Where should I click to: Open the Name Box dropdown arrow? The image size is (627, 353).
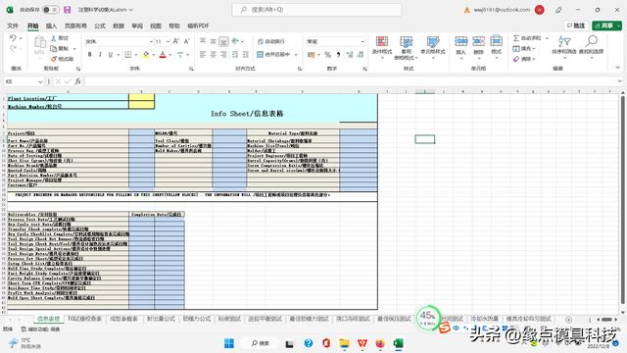click(x=40, y=81)
